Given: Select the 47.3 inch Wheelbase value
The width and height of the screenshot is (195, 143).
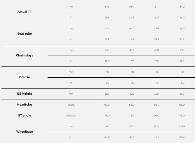Looking at the screenshot, I should 132,137.
